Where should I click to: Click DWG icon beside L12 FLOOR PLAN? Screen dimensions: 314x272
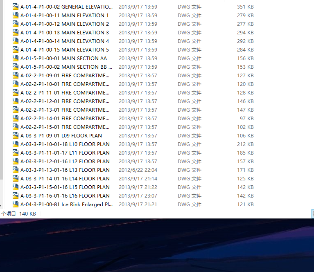pyautogui.click(x=16, y=161)
